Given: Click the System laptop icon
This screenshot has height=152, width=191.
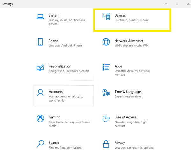Looking at the screenshot, I should pos(40,17).
